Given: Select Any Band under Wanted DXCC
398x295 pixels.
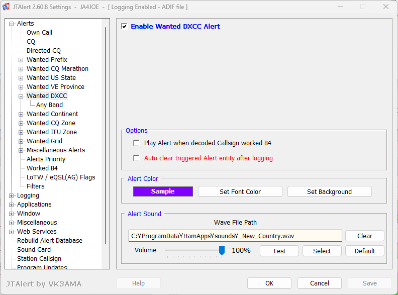Looking at the screenshot, I should pyautogui.click(x=49, y=105).
